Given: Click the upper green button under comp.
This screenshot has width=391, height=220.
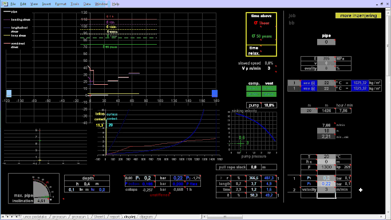Looking at the screenshot, I should pyautogui.click(x=254, y=88).
